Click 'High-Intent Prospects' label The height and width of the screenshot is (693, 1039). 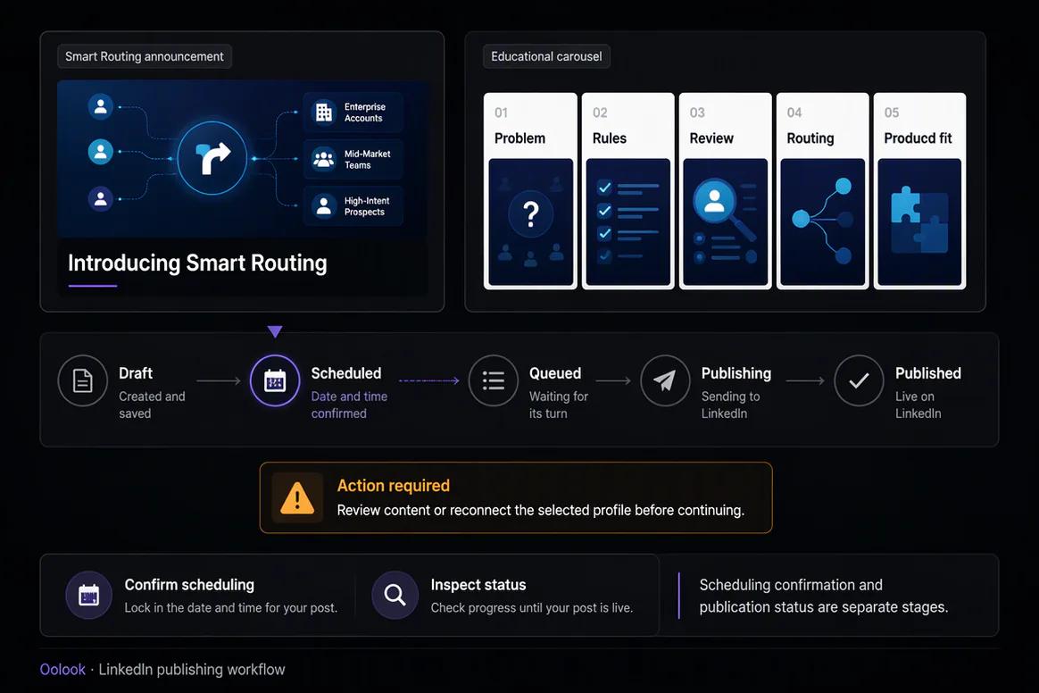tap(367, 206)
